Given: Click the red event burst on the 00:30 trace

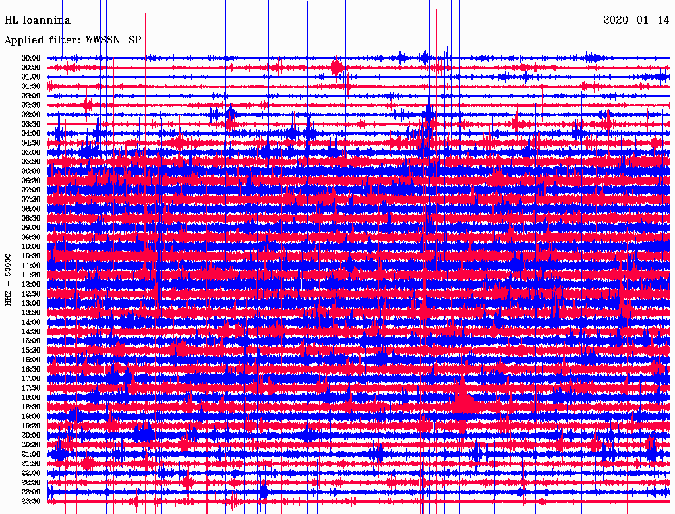Looking at the screenshot, I should point(337,67).
